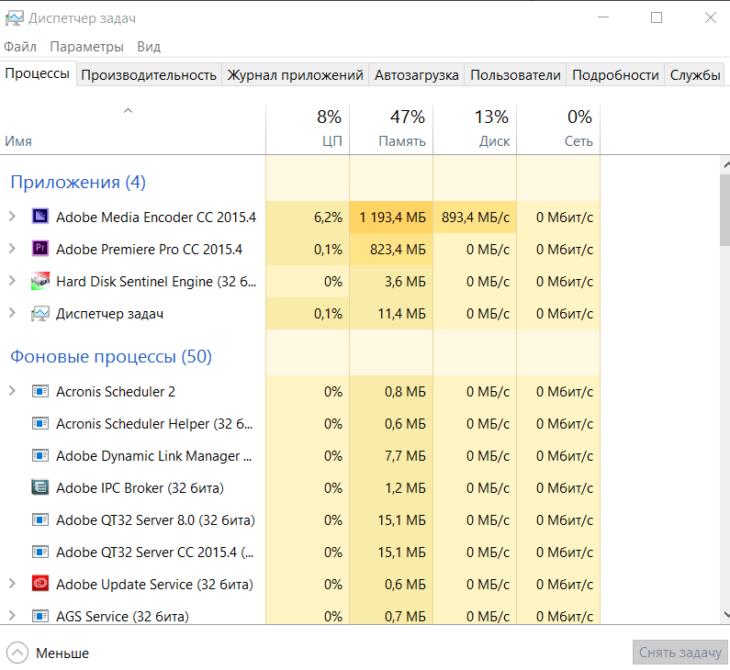
Task: Expand the Adobe Premiere Pro process group
Action: (13, 249)
